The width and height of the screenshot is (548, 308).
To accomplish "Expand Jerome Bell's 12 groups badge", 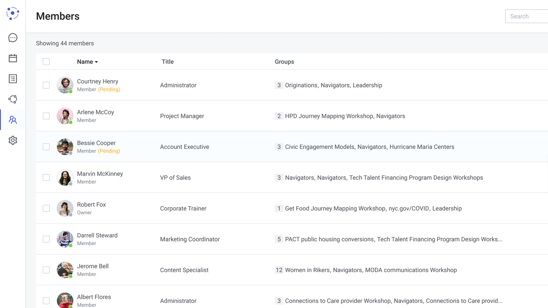I will [x=279, y=270].
